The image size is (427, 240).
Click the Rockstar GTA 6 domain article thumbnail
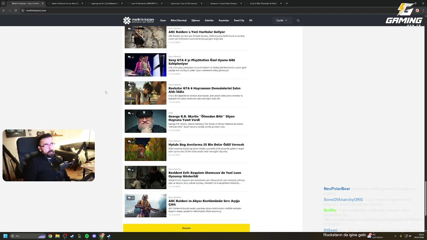145,93
